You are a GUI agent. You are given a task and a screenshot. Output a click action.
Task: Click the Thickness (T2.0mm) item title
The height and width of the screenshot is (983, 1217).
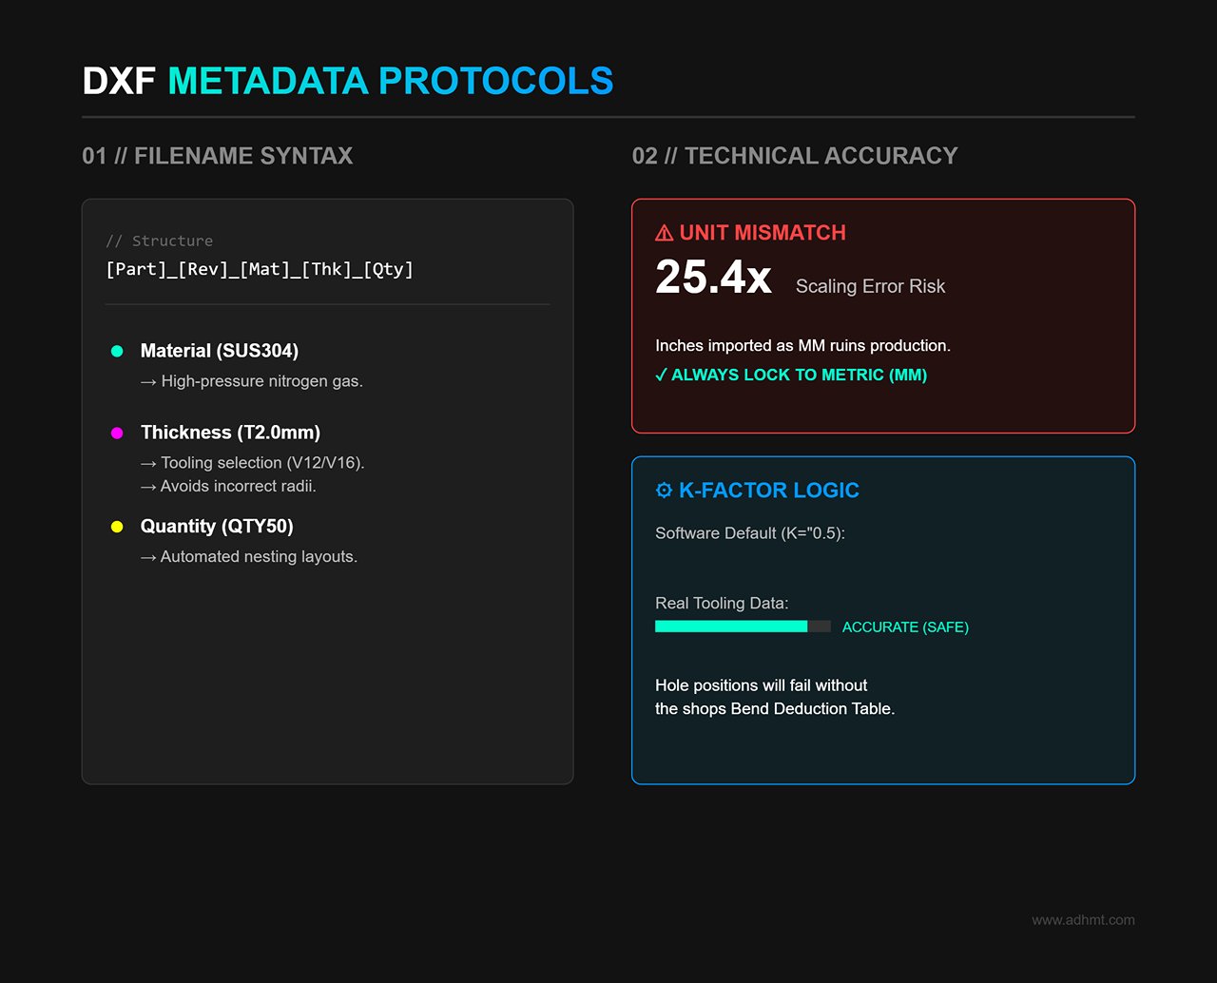230,433
